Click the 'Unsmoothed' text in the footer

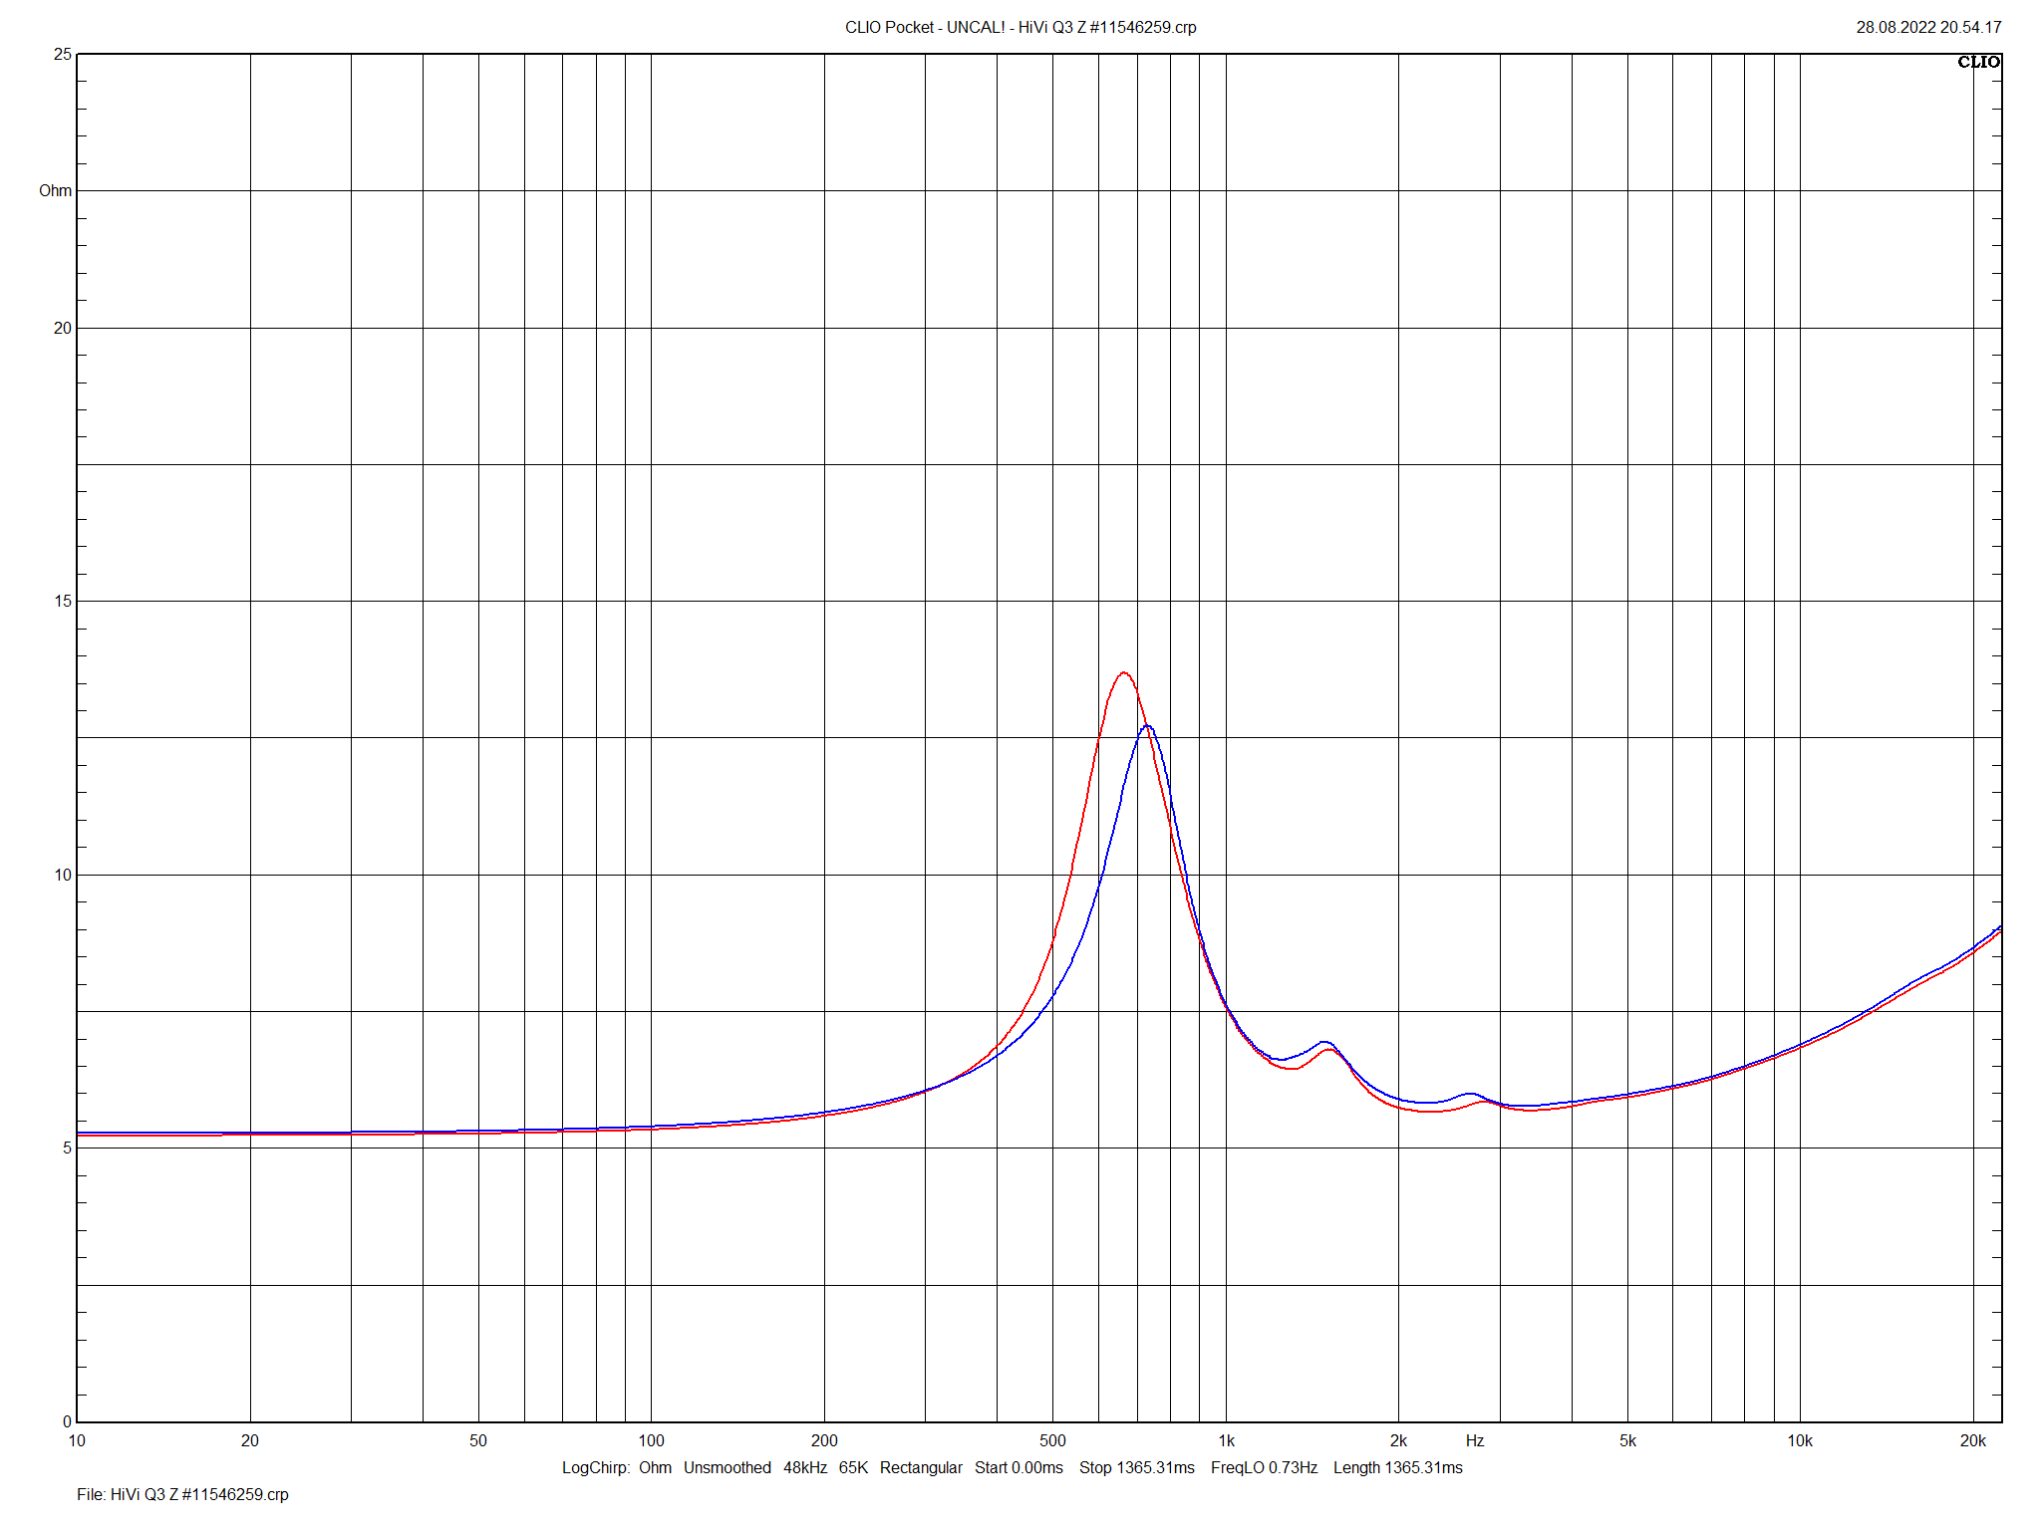727,1467
